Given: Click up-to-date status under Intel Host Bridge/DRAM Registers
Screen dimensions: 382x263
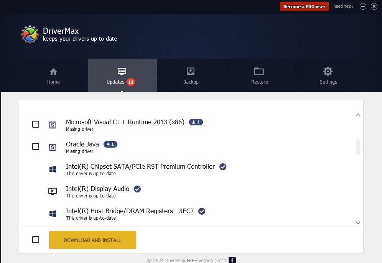Looking at the screenshot, I should tap(91, 218).
